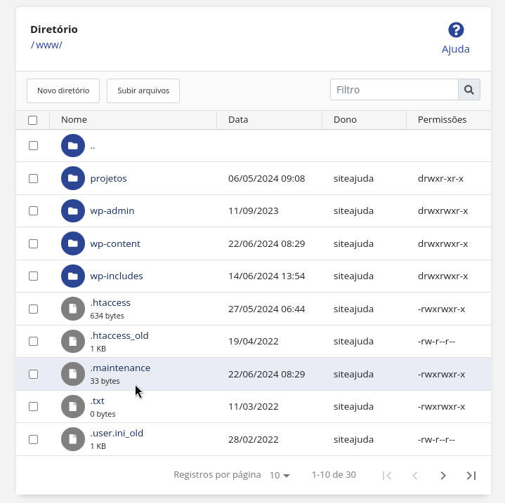Click the Subir arquivos button
This screenshot has height=503, width=505.
pyautogui.click(x=143, y=90)
